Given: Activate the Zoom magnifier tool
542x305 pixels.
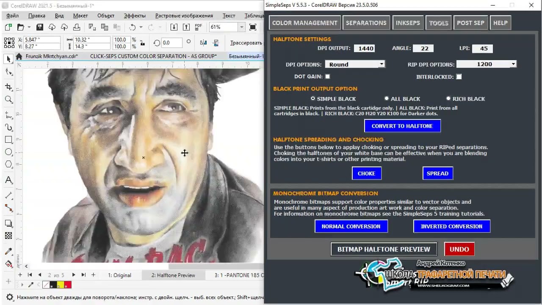Looking at the screenshot, I should [x=8, y=100].
